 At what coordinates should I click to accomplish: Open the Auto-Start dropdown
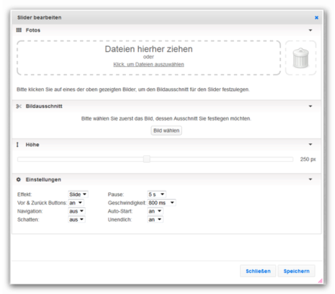pyautogui.click(x=155, y=211)
